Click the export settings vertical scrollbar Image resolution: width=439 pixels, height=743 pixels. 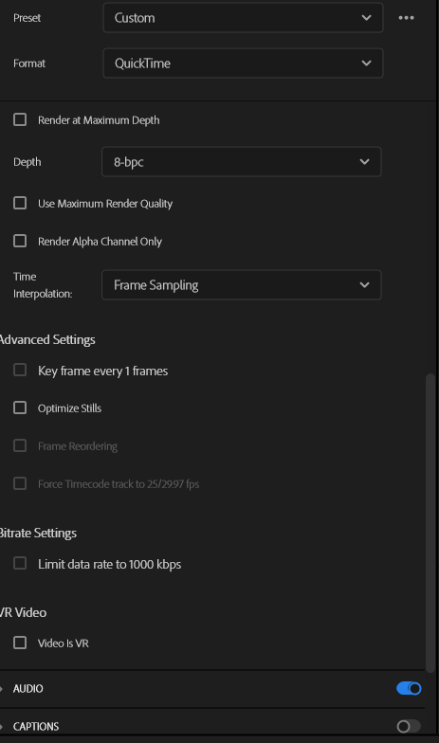point(430,523)
